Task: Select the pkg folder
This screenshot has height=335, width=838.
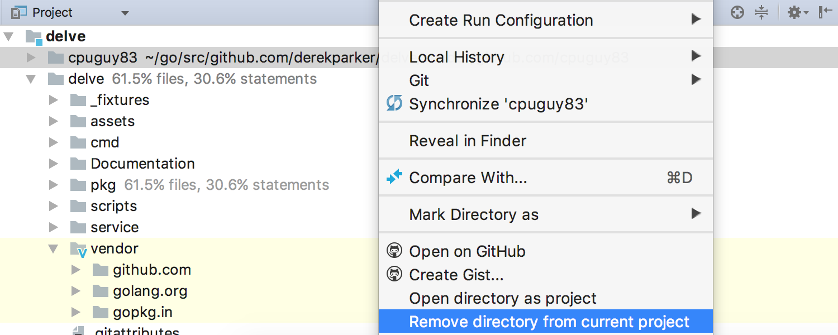Action: click(x=103, y=185)
